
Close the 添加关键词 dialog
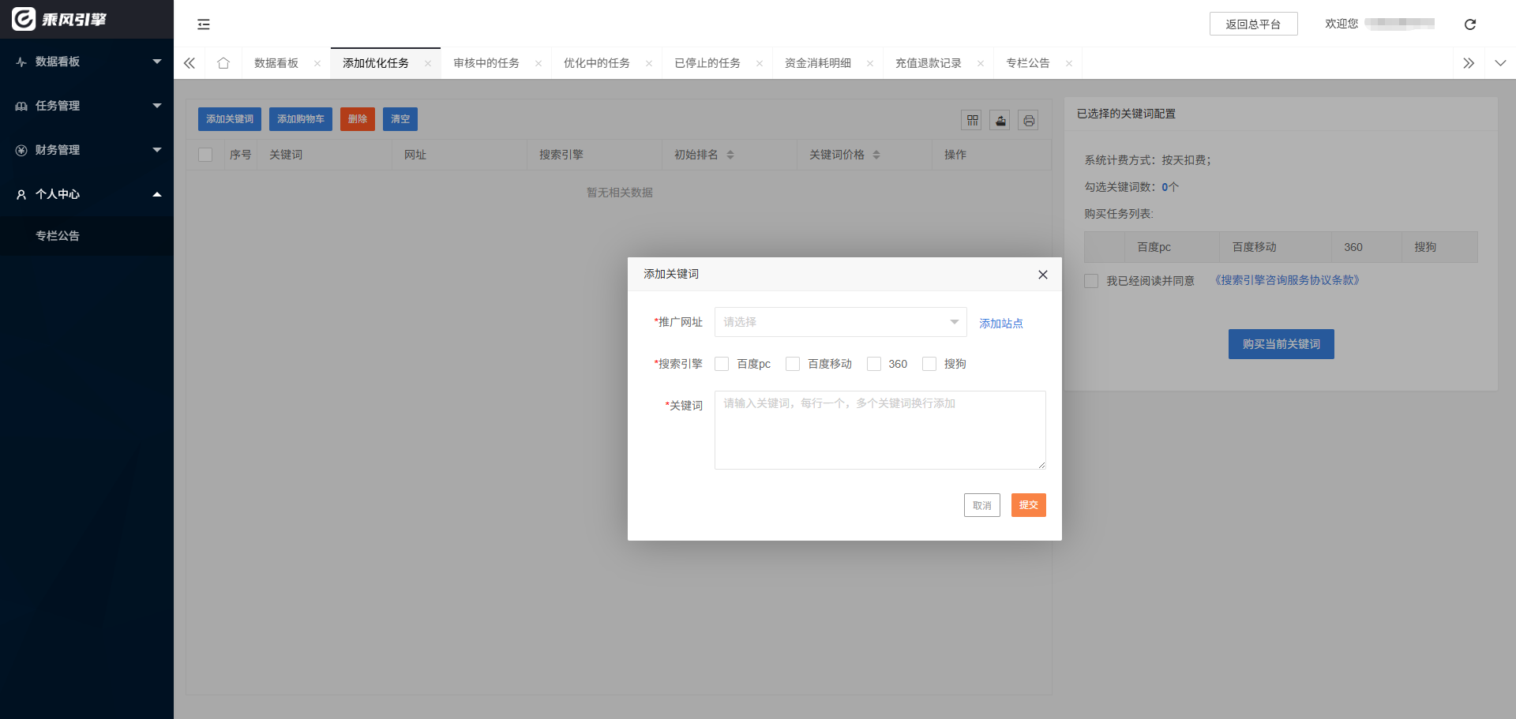pos(1042,275)
